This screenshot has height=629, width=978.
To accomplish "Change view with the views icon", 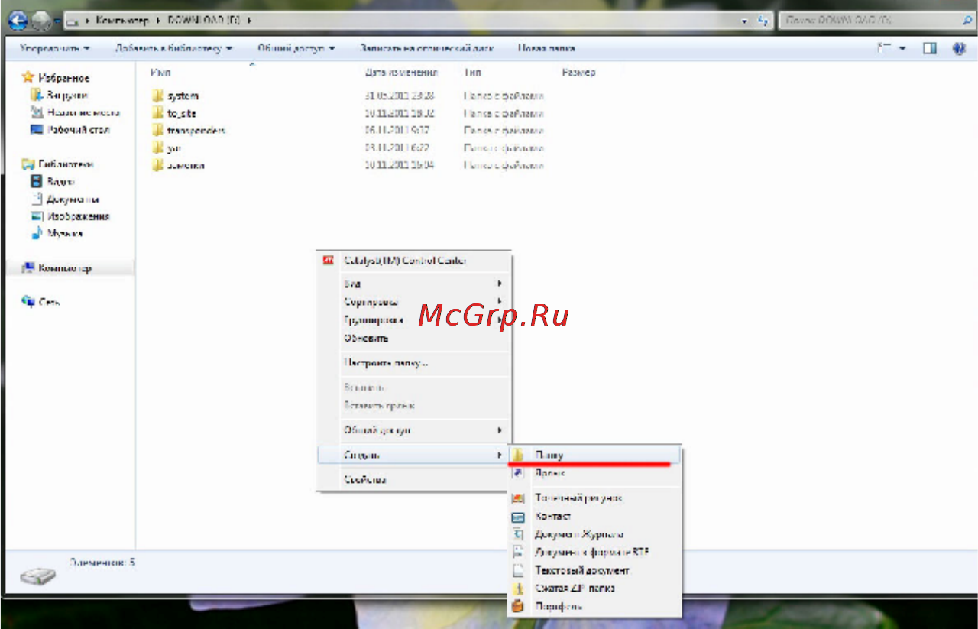I will pos(885,48).
